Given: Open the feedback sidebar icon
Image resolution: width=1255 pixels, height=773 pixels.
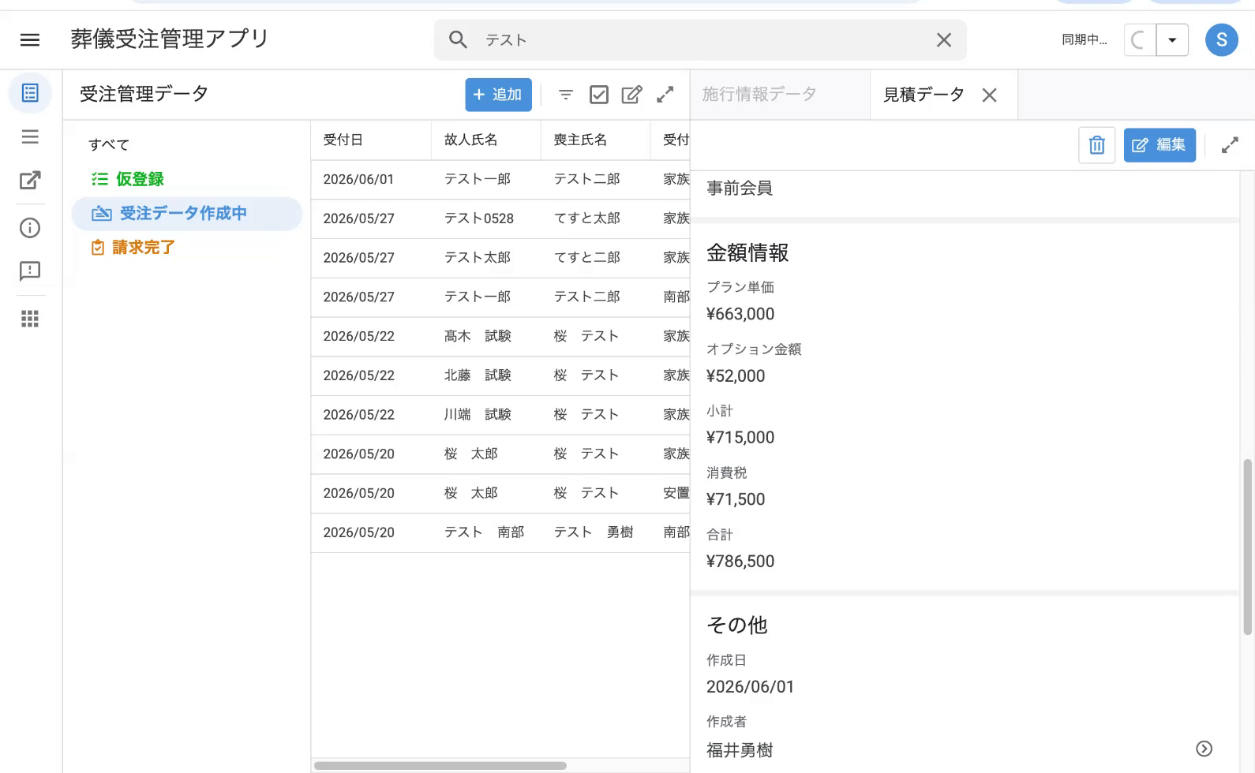Looking at the screenshot, I should (x=30, y=271).
